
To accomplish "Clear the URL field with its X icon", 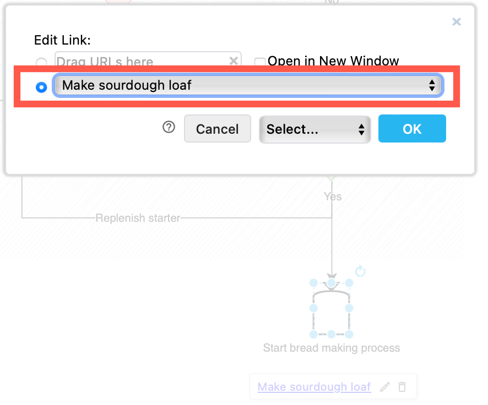I will [x=234, y=61].
